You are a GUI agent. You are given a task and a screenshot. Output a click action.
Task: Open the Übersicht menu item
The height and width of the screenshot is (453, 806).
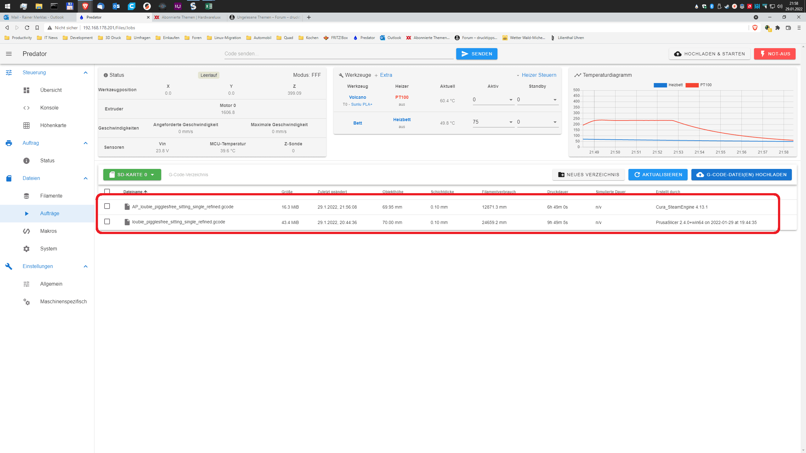point(51,90)
